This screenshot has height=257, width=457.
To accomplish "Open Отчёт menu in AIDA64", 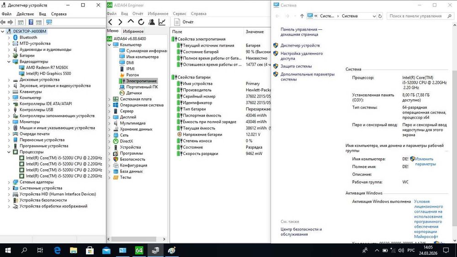I will click(x=138, y=14).
